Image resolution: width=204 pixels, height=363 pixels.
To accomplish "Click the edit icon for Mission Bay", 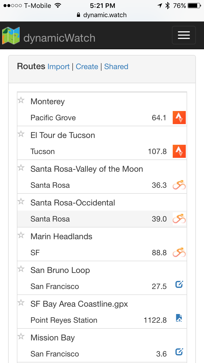I will coord(179,352).
